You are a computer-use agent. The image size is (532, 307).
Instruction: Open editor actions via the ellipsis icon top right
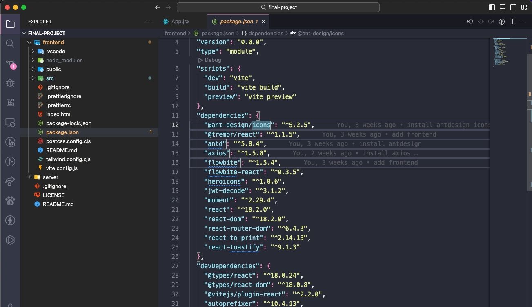pyautogui.click(x=523, y=21)
